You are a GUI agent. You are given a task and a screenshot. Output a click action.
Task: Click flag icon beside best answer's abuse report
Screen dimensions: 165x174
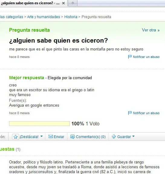130,113
